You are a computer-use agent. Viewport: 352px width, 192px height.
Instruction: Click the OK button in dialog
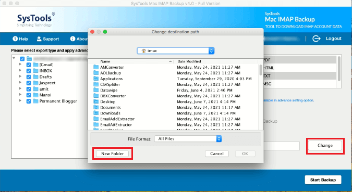[x=245, y=153]
